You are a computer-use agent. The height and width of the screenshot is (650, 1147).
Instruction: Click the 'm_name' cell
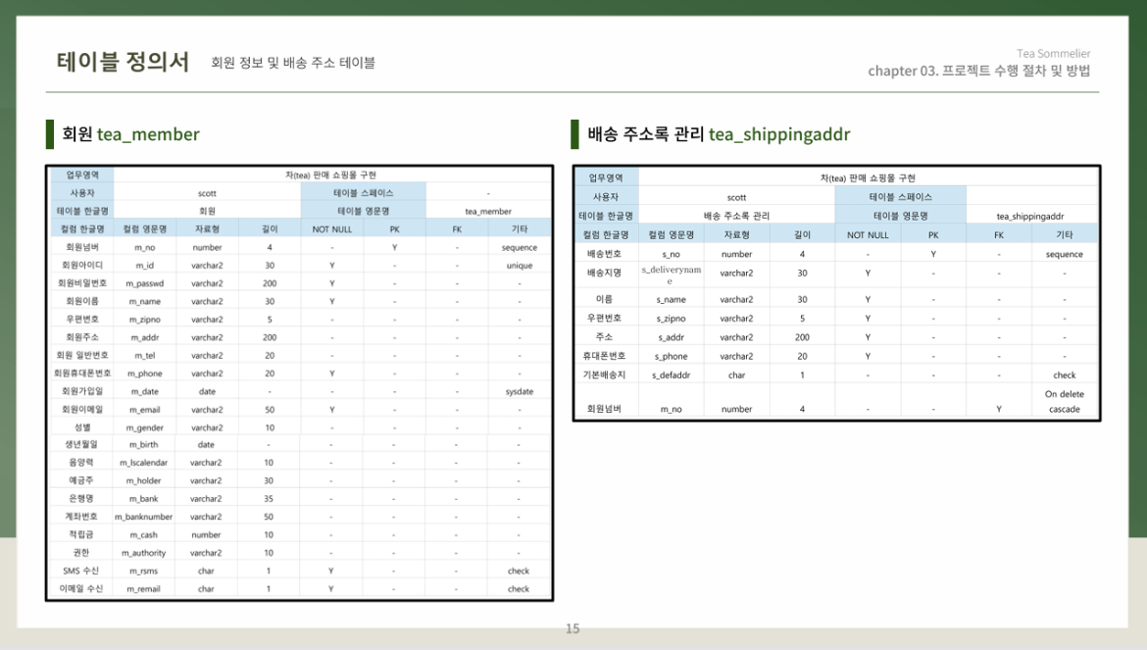144,301
